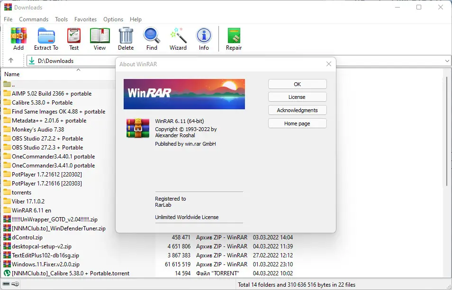Click the key icon in status bar
Image resolution: width=452 pixels, height=290 pixels.
tap(15, 284)
